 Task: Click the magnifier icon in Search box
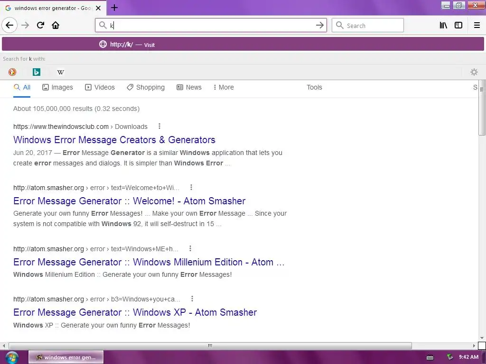[x=340, y=26]
